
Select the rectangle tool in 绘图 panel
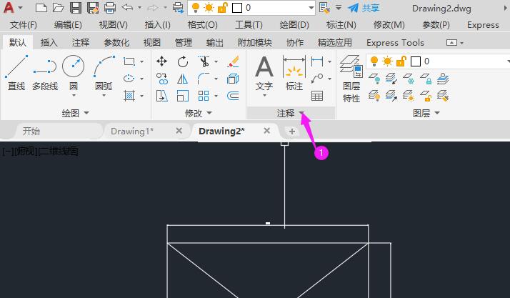(129, 61)
